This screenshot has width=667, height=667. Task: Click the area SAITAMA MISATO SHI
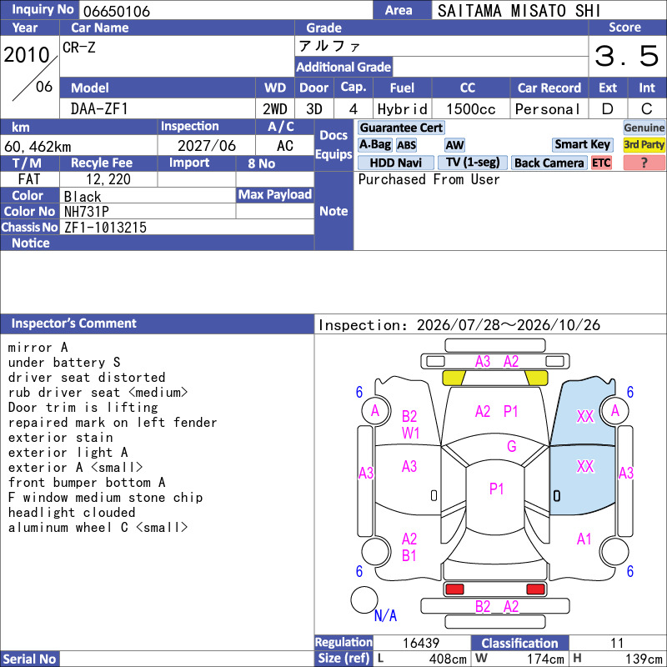pyautogui.click(x=519, y=11)
